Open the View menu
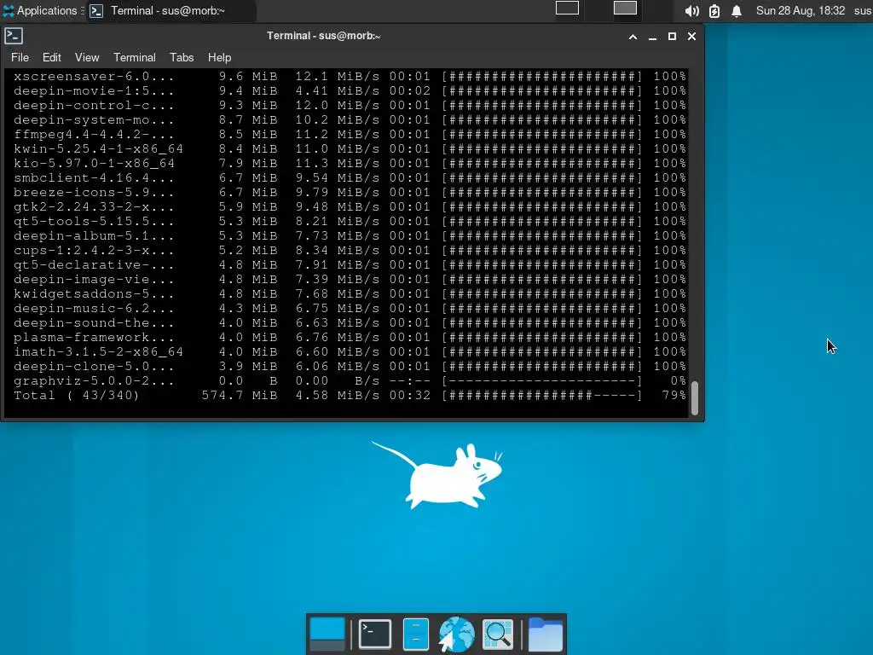Screen dimensions: 873x655 point(87,57)
